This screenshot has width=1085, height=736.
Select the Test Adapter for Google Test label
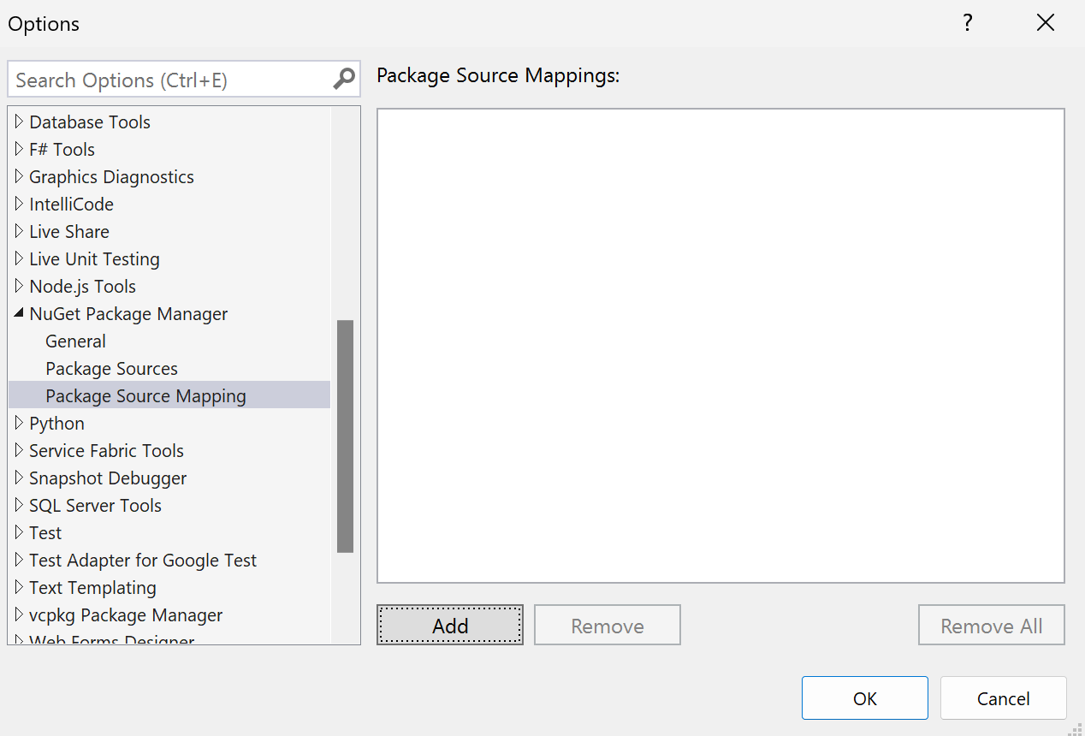pyautogui.click(x=143, y=560)
